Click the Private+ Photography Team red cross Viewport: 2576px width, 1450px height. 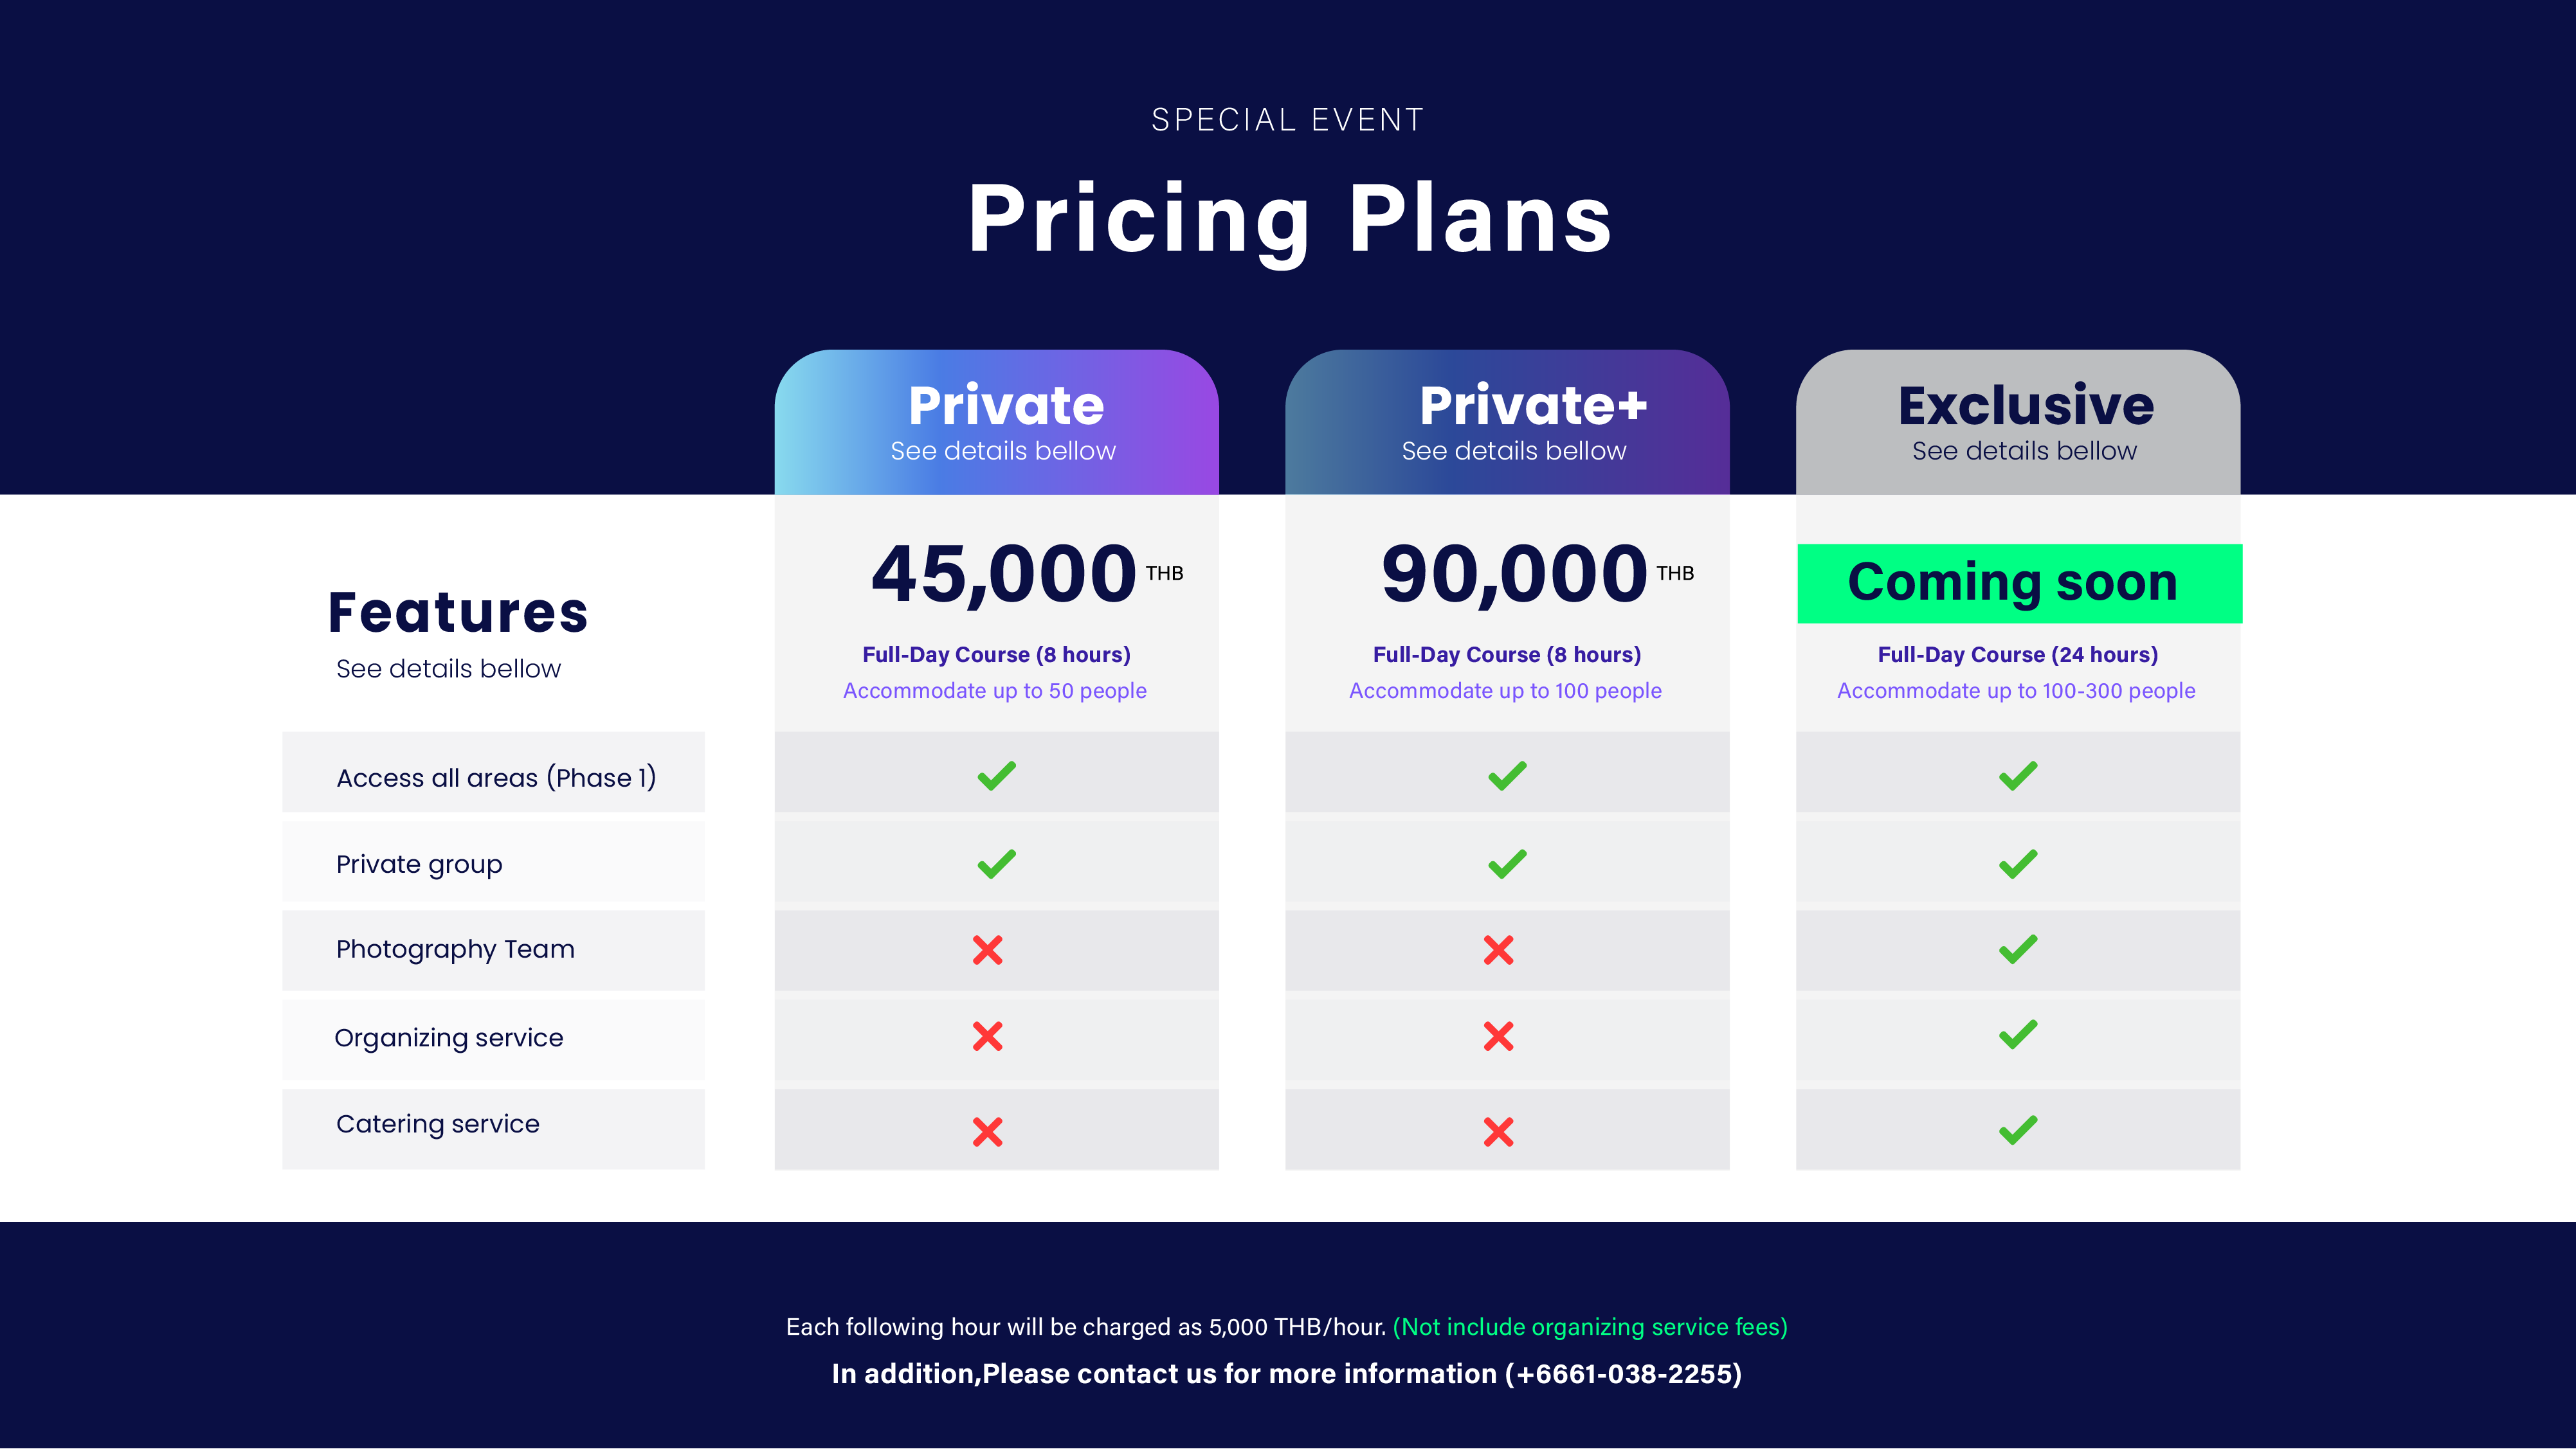click(1498, 949)
